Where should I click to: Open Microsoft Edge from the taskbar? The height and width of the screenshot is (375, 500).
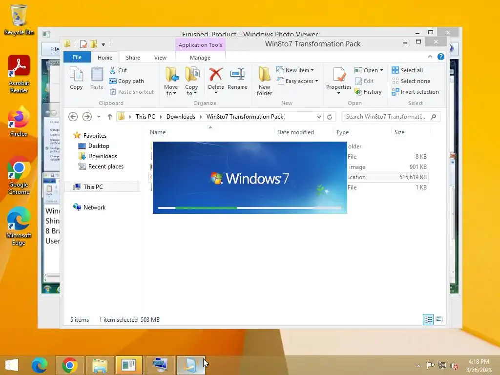[x=40, y=365]
